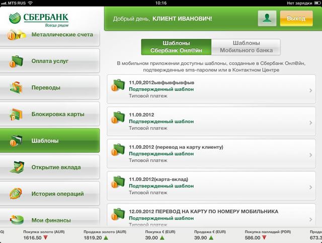Click the Переводы transfer icon
This screenshot has width=322, height=243.
pos(16,88)
